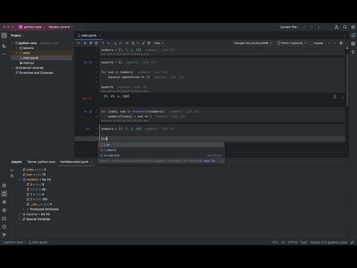Close the Variables:main.ipynb tab
The height and width of the screenshot is (268, 357).
(91, 162)
